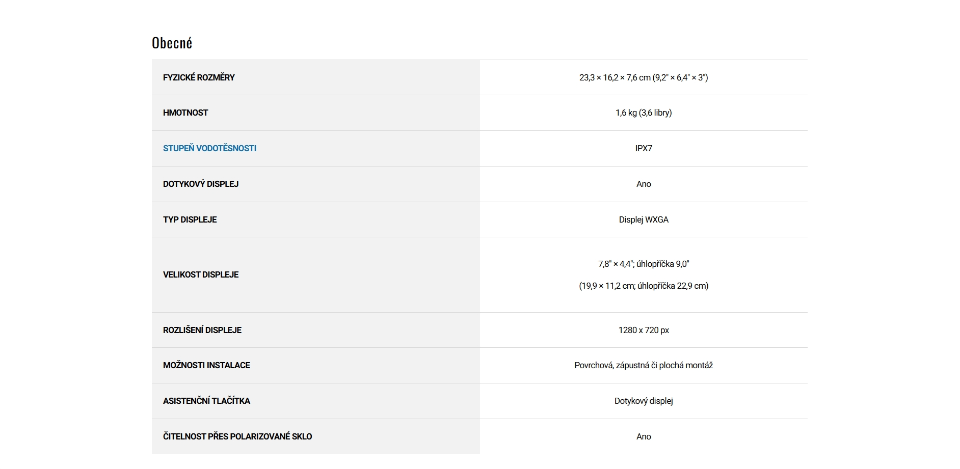Click the IPX7 rating value
The image size is (960, 469).
pyautogui.click(x=643, y=148)
